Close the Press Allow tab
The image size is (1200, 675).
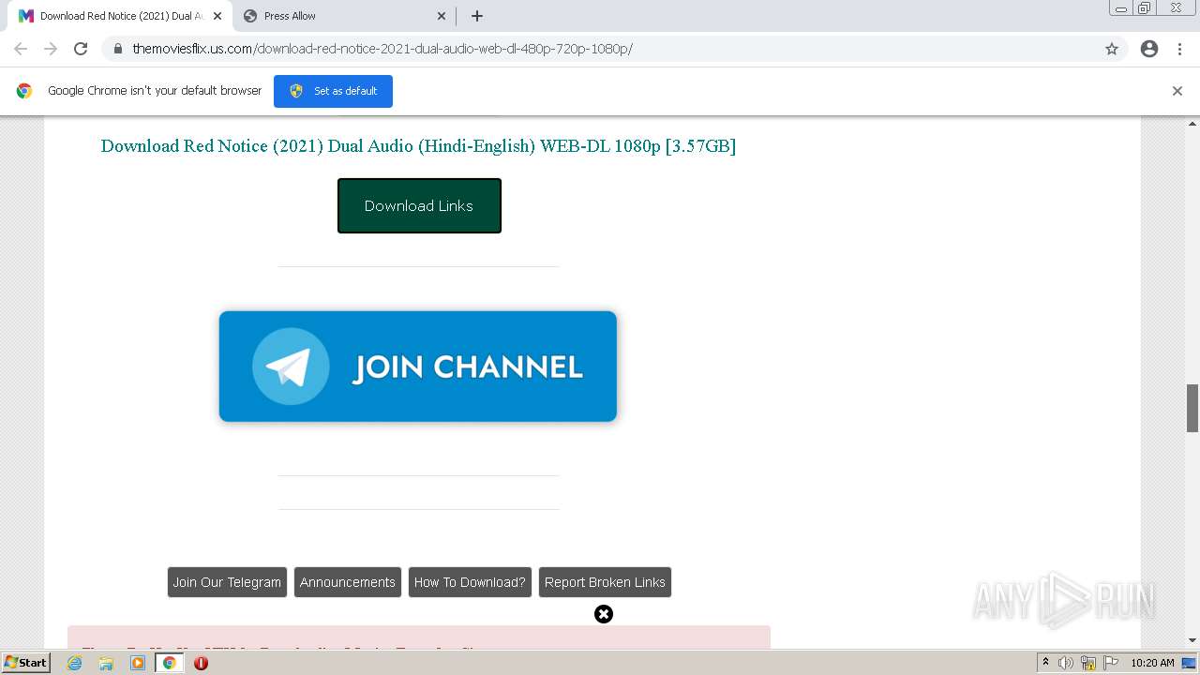coord(442,16)
